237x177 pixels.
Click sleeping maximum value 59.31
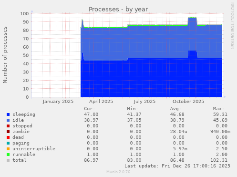point(220,115)
